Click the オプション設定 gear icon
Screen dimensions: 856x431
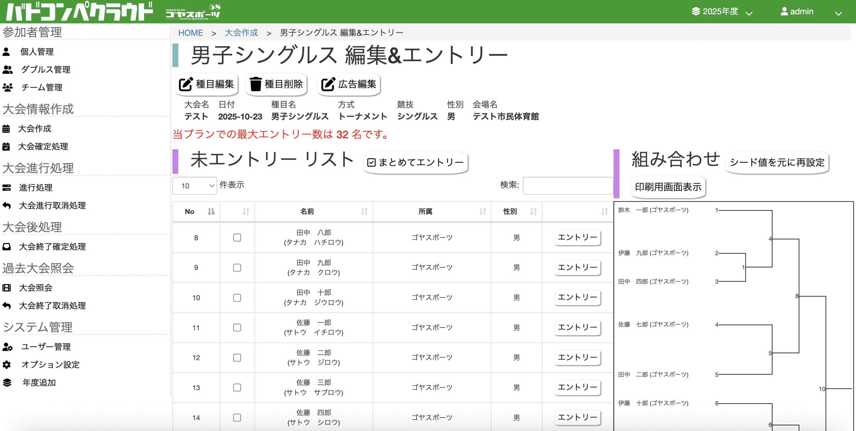[7, 365]
